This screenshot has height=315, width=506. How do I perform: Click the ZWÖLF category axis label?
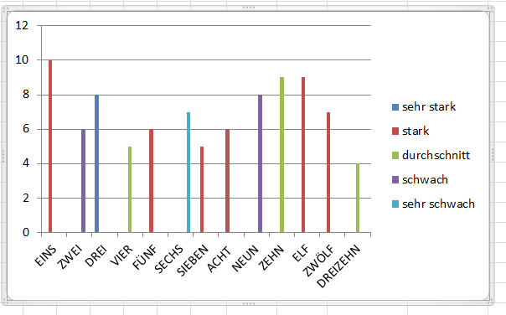[x=318, y=261]
